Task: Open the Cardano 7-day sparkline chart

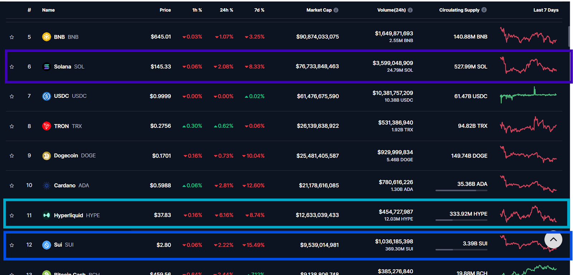Action: pos(528,184)
